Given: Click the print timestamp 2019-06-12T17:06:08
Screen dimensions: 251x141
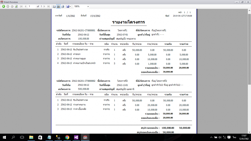Looking at the screenshot, I should (182, 16).
